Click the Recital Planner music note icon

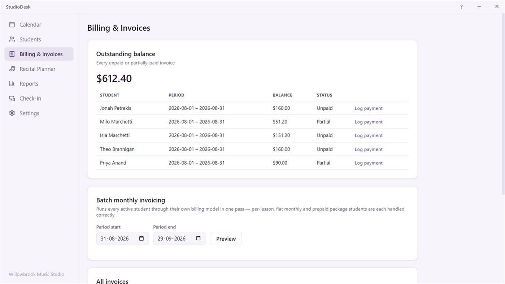12,69
